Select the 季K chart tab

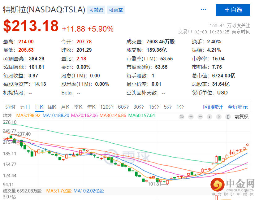coord(78,107)
